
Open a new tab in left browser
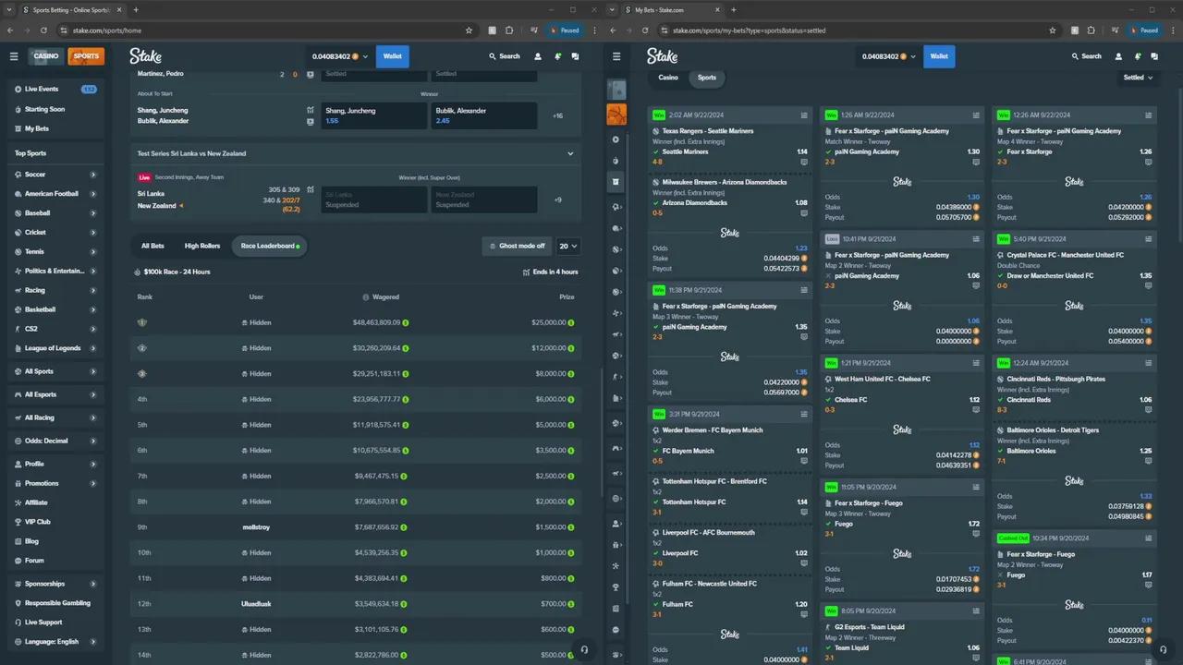[x=136, y=10]
